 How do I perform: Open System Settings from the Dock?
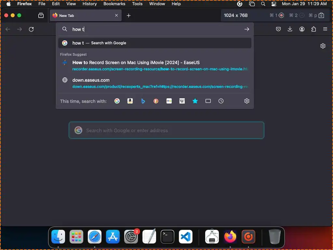point(131,237)
